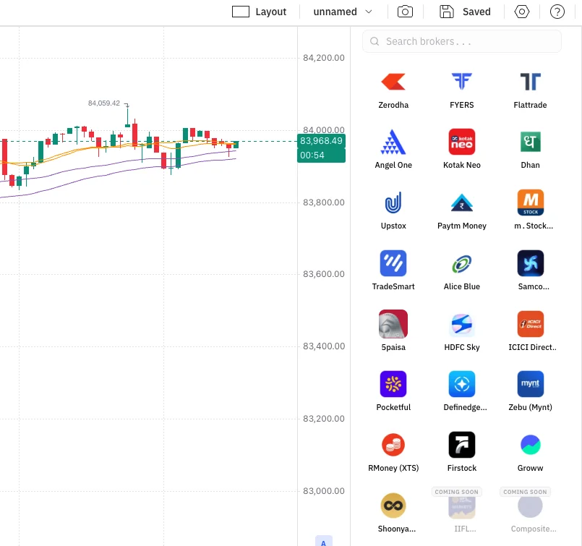Toggle the auto scale A button
The width and height of the screenshot is (582, 546).
click(324, 541)
